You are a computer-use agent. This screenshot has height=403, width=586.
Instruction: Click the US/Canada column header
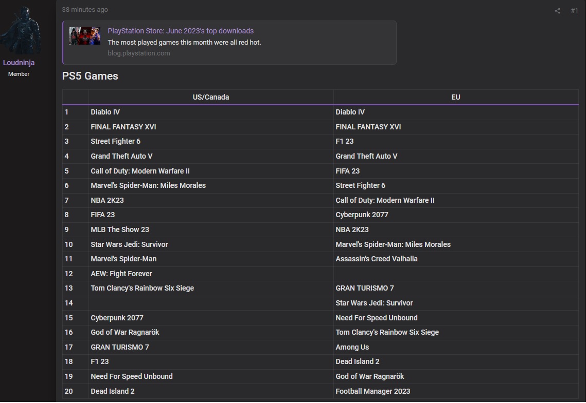pyautogui.click(x=211, y=98)
